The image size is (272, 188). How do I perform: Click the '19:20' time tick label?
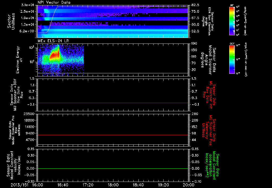pos(163,185)
